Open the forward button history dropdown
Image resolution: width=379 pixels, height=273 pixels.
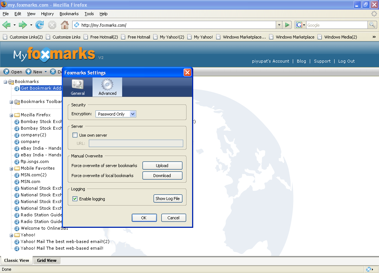click(x=31, y=25)
